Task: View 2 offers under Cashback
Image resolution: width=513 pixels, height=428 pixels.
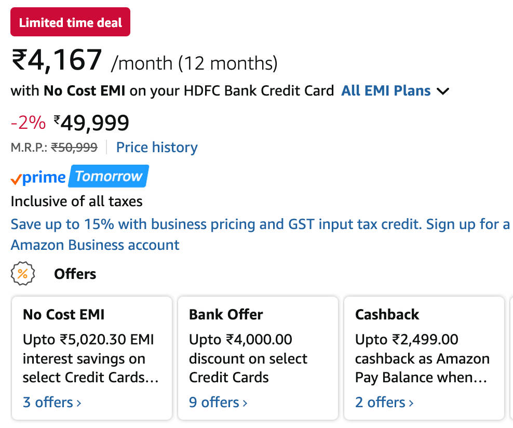Action: tap(384, 403)
